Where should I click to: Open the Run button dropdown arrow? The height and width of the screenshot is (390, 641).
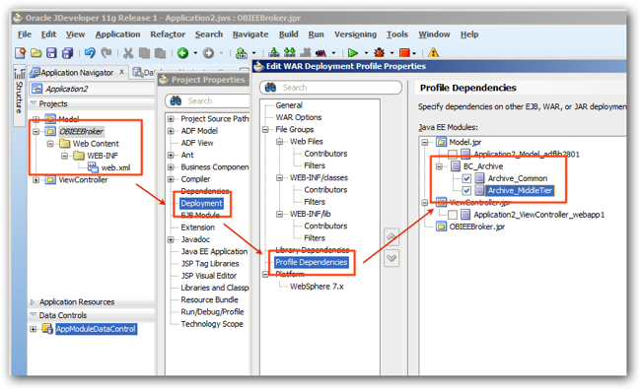pyautogui.click(x=366, y=53)
